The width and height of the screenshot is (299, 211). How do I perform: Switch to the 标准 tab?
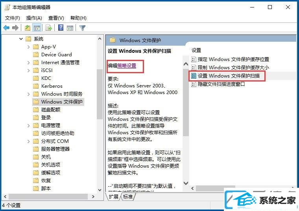point(128,197)
